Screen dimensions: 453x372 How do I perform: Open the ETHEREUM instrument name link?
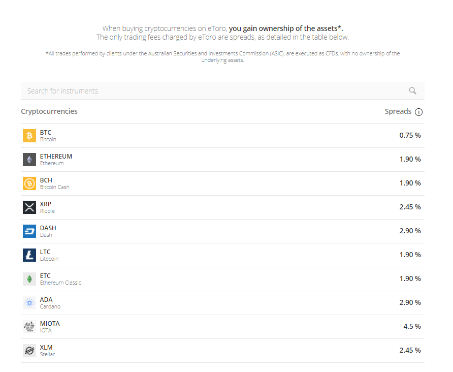[x=56, y=157]
